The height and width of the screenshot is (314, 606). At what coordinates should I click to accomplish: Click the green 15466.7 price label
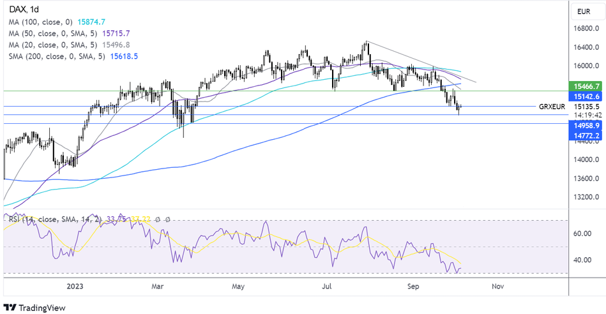pos(585,85)
